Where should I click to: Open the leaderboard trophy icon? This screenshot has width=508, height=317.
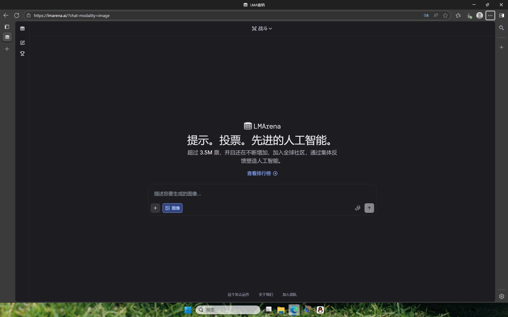pos(22,53)
